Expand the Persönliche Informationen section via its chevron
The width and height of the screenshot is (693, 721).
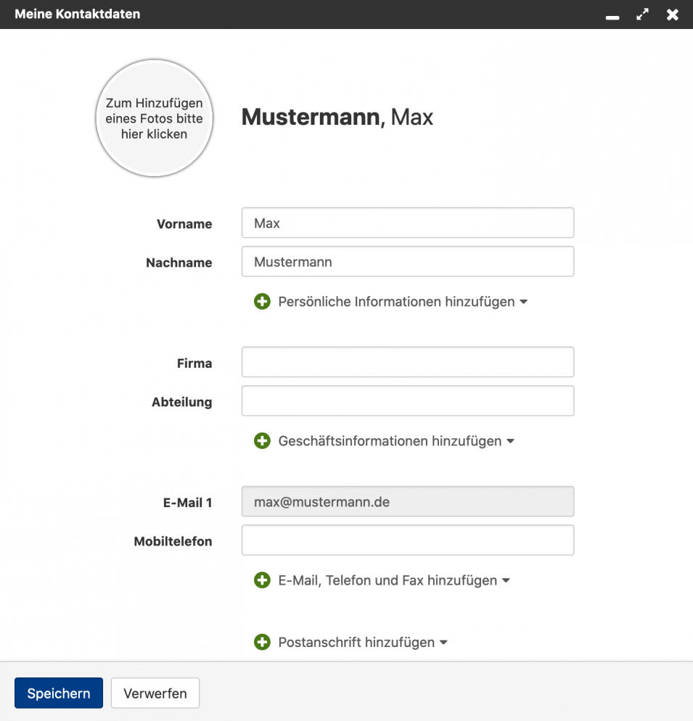(524, 301)
